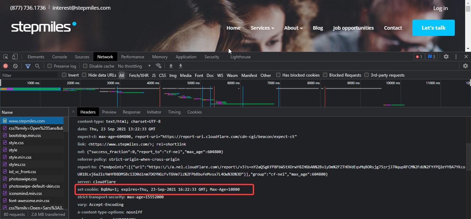Switch to the Console panel tab

pos(59,57)
